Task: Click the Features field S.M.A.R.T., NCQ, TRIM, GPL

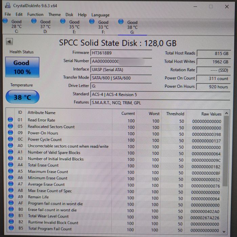Action: [160, 103]
